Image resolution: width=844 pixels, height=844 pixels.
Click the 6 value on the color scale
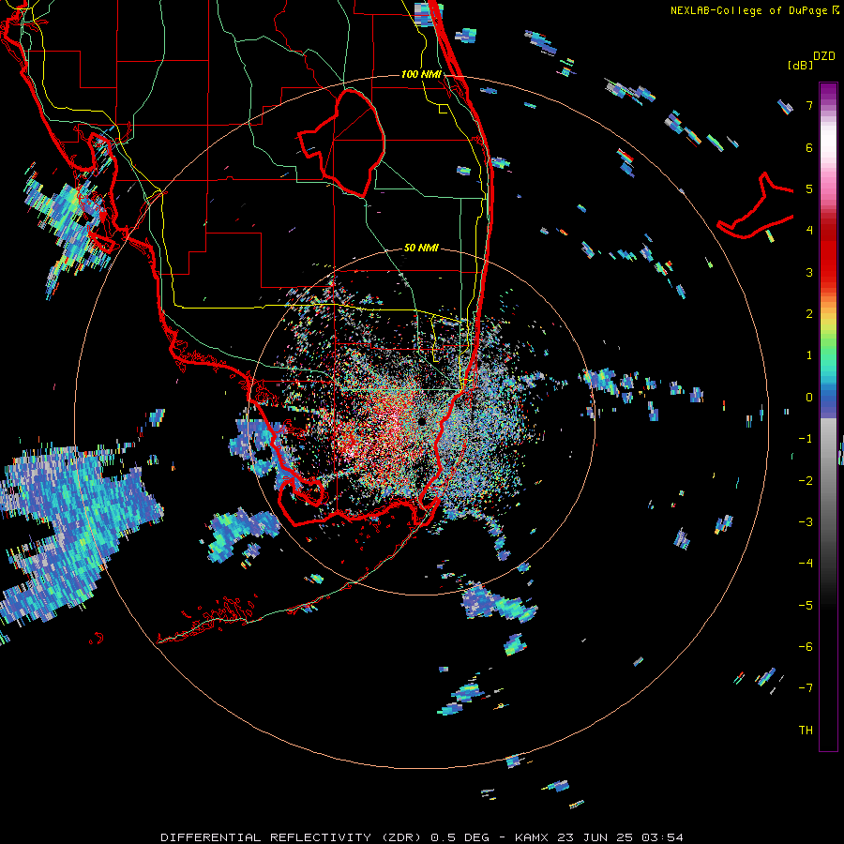coord(809,147)
